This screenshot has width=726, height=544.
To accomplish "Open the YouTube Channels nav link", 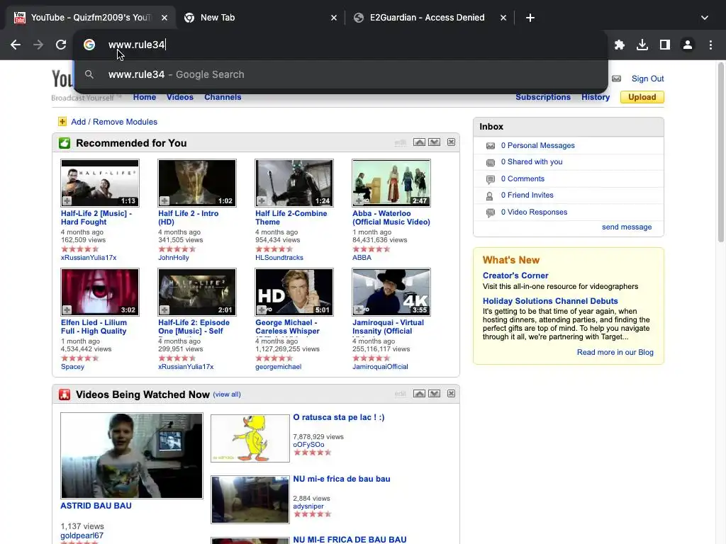I will (223, 97).
